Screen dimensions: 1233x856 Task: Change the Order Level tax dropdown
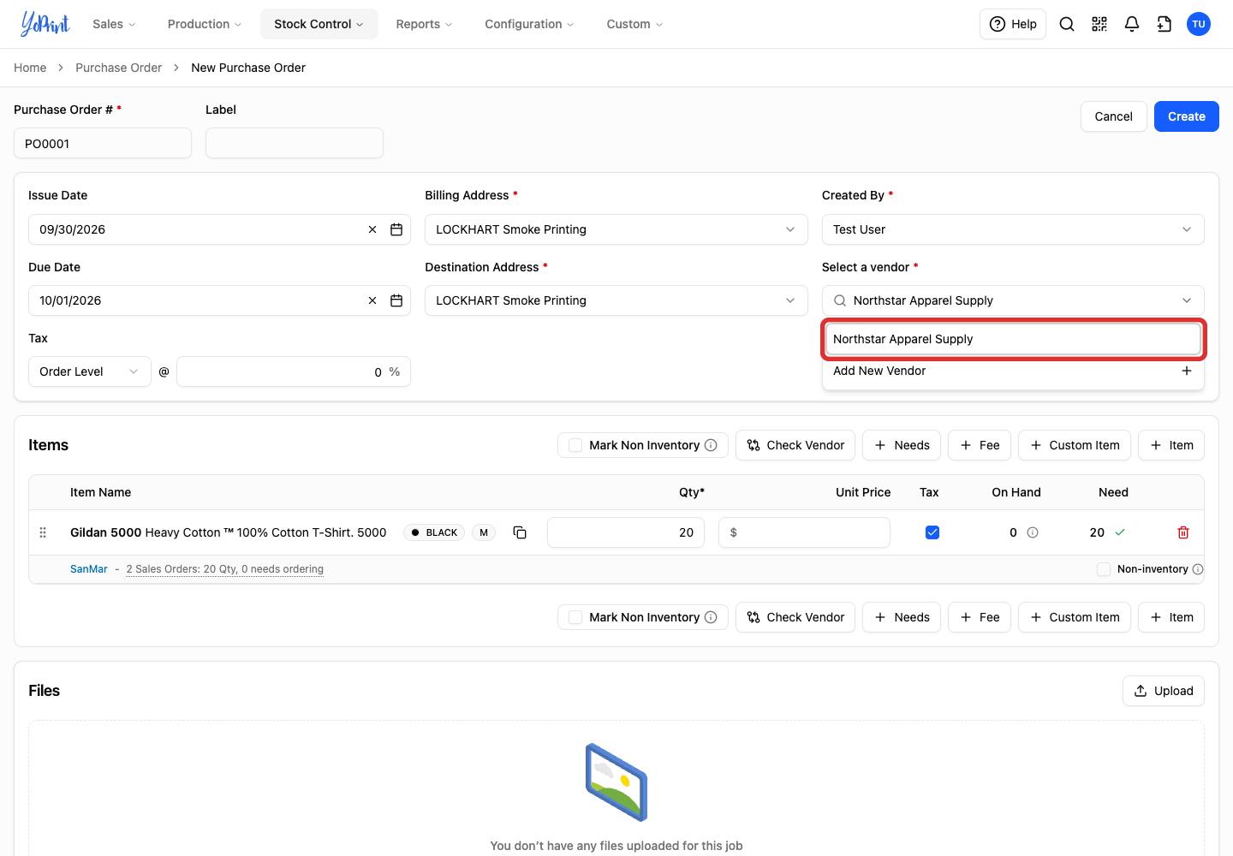(90, 372)
